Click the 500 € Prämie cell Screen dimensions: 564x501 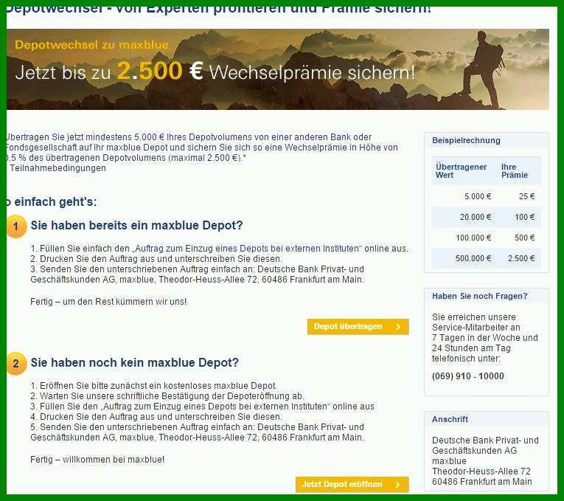tap(524, 238)
